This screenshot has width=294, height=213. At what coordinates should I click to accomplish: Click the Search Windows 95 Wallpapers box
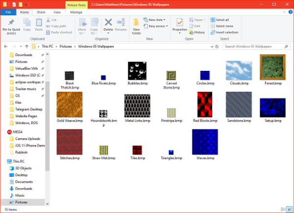coord(252,46)
